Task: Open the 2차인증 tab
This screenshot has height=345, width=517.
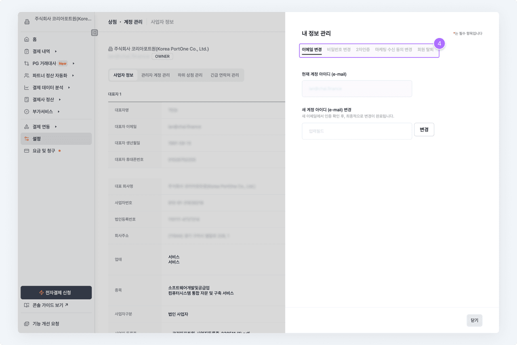Action: tap(363, 49)
